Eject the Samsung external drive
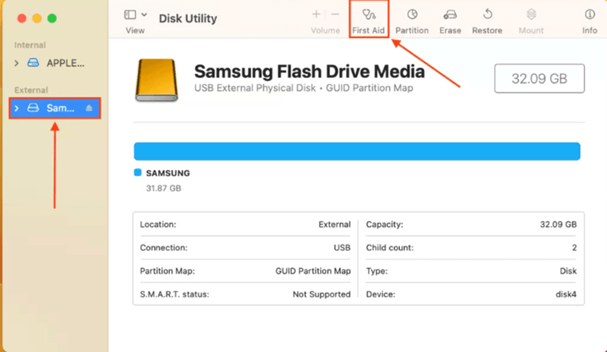 point(89,108)
